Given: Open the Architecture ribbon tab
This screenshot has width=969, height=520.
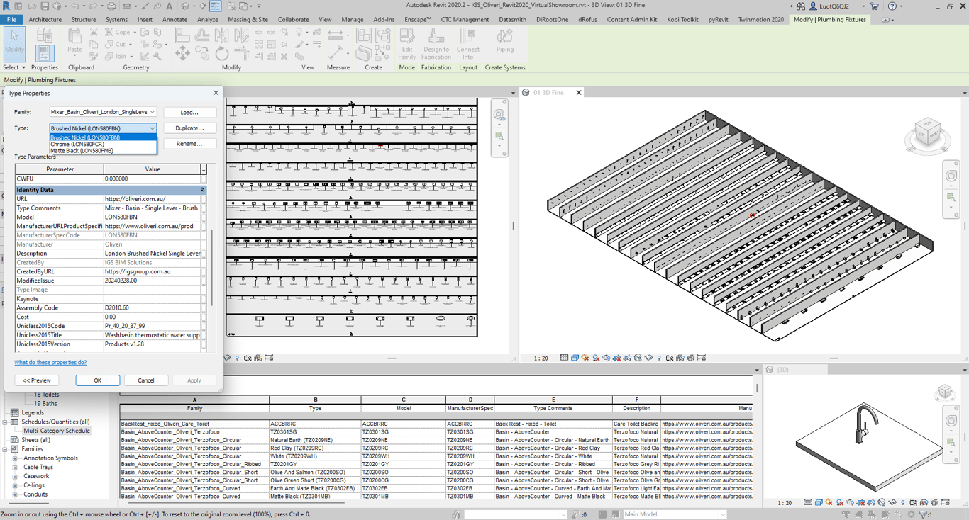Looking at the screenshot, I should point(45,20).
